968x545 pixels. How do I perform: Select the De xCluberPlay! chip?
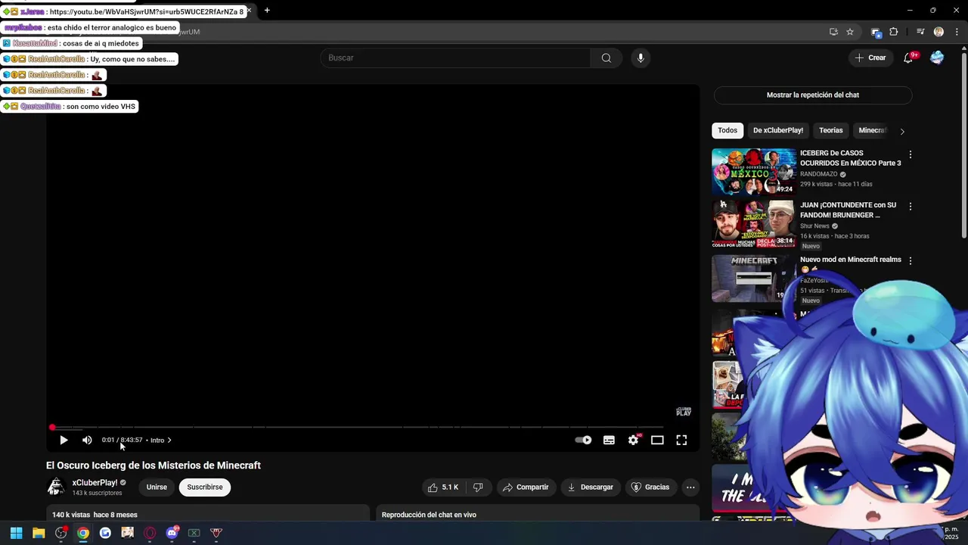point(778,130)
